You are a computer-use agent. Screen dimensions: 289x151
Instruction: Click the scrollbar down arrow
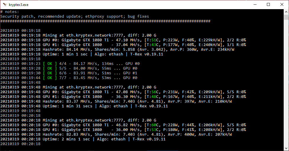pyautogui.click(x=286, y=148)
